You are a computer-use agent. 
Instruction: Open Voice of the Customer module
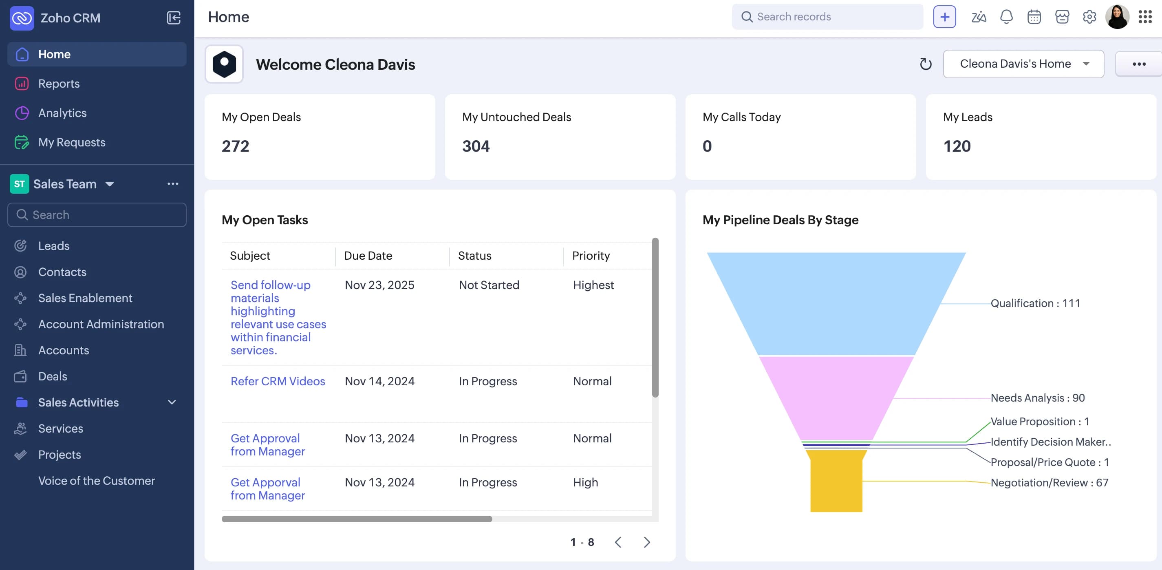[x=97, y=481]
